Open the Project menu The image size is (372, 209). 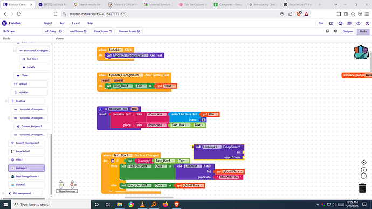(x=47, y=23)
